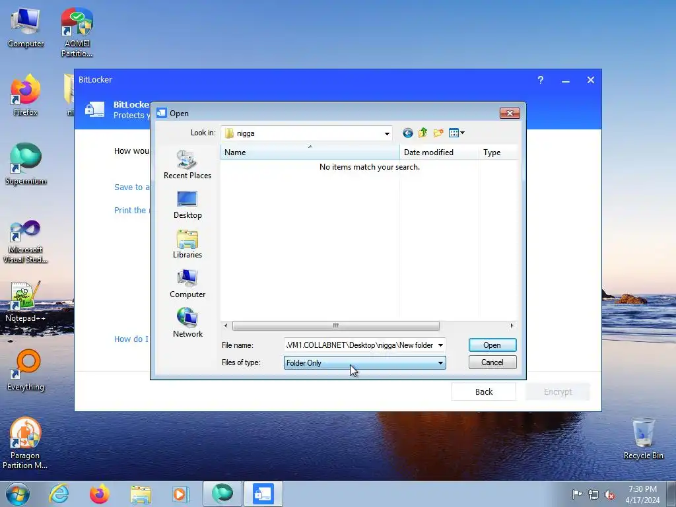
Task: Click the muted volume tray icon
Action: 609,494
